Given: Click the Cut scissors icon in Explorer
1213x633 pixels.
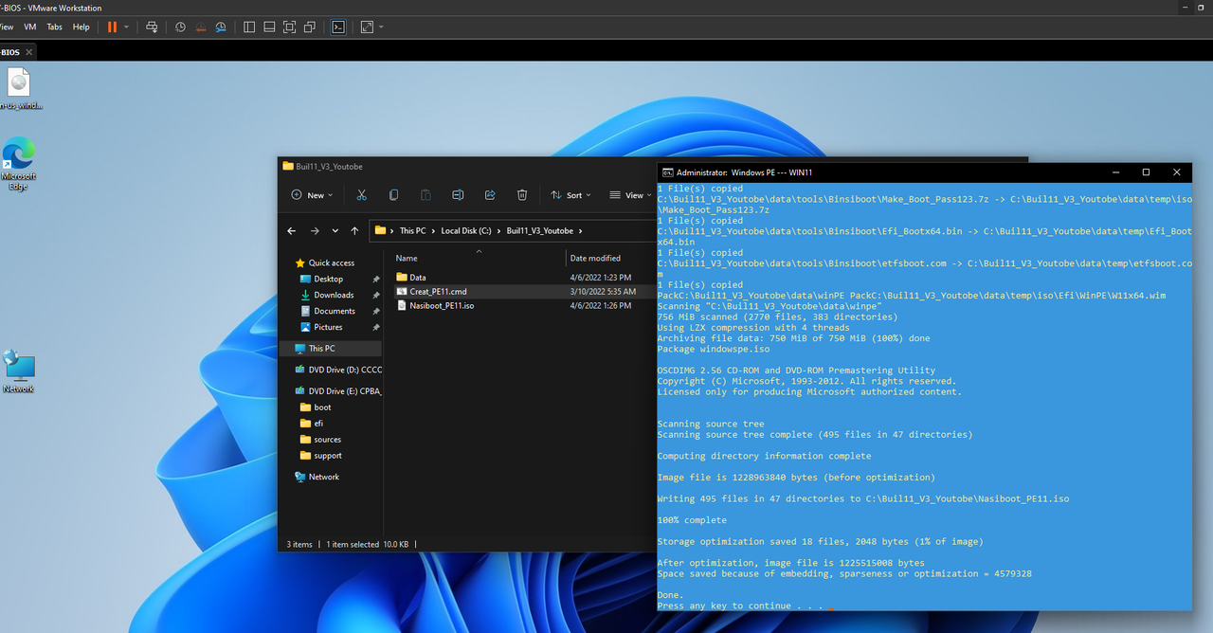Looking at the screenshot, I should 361,195.
